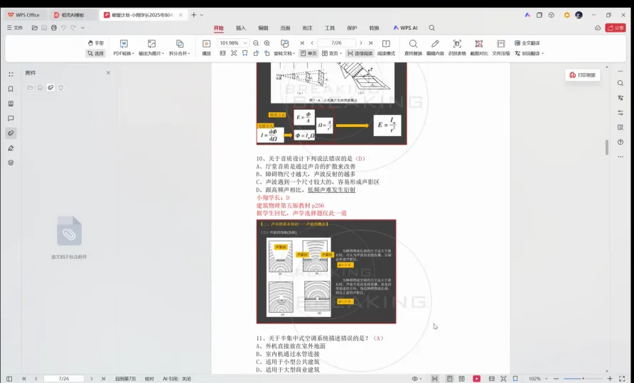Screen dimensions: 634x383
Task: Switch to the 编辑 ribbon tab
Action: click(263, 28)
